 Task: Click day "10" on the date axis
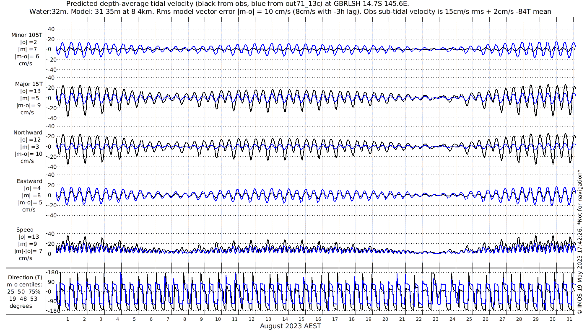coord(218,319)
